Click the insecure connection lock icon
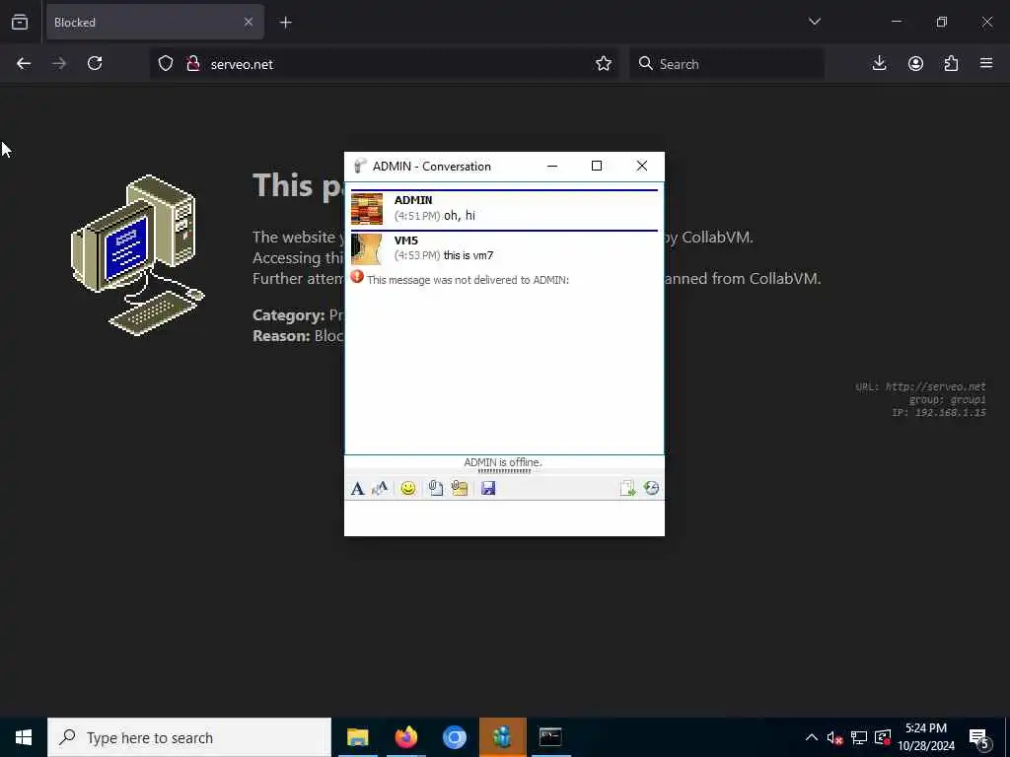Screen dimensions: 1010x757 click(x=192, y=64)
